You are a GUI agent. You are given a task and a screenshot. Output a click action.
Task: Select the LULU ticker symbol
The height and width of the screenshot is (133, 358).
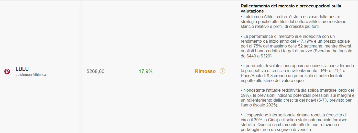point(22,69)
